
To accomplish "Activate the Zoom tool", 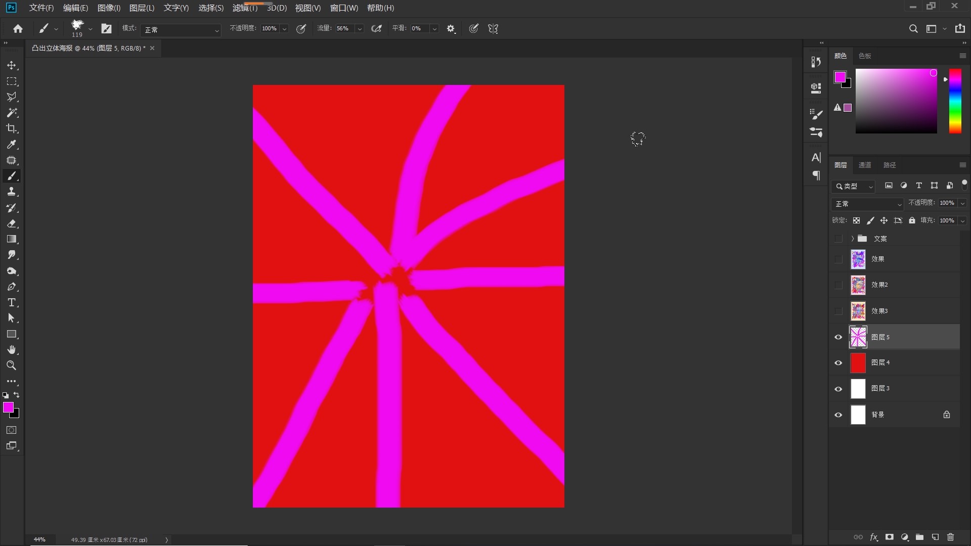I will [x=12, y=366].
